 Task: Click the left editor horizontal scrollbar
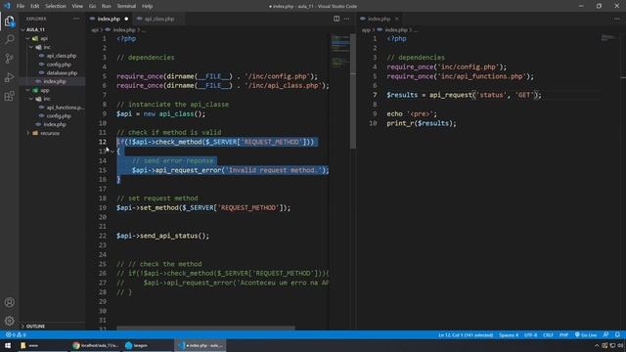(x=205, y=329)
